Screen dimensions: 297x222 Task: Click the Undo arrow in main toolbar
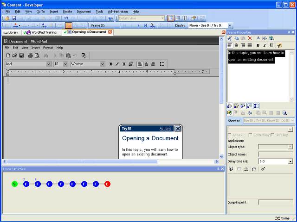66,18
